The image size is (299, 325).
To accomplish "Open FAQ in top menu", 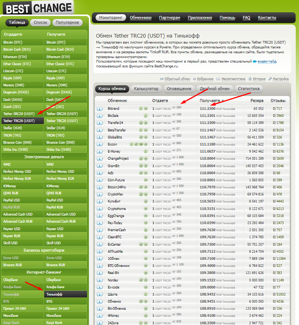I will click(247, 17).
